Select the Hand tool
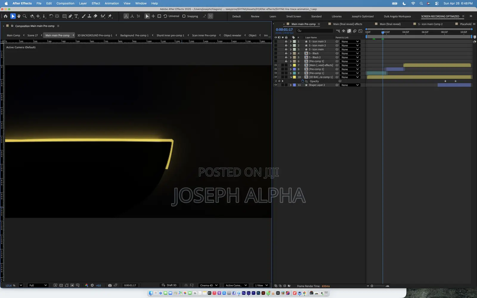Viewport: 477px width, 298px height. (x=19, y=16)
